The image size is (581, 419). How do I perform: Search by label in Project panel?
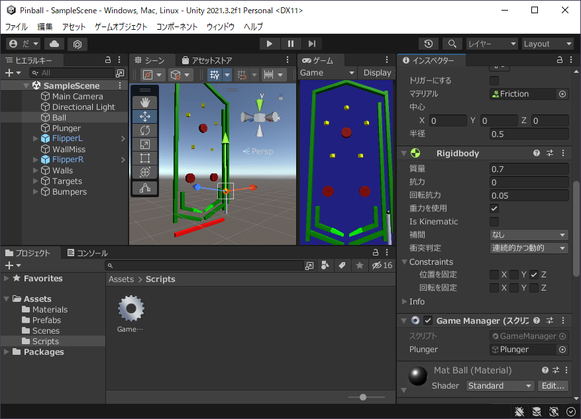point(342,265)
